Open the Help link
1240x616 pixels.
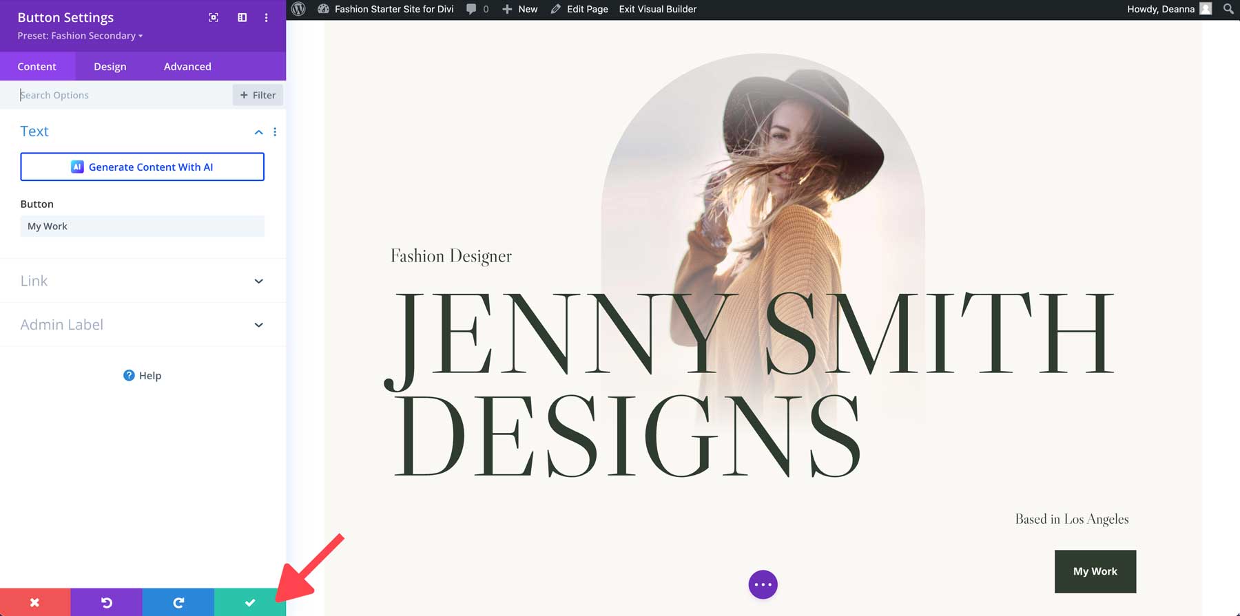[143, 376]
